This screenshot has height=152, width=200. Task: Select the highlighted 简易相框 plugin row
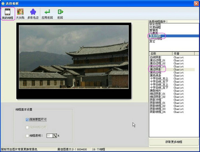tap(174, 36)
